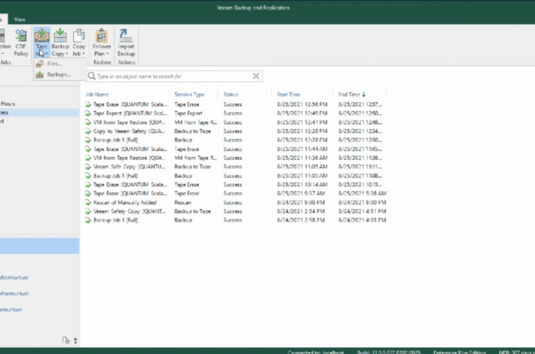Screen dimensions: 535x354
Task: Click status icon of Tape Erase 9:37 AM row
Action: (88, 193)
